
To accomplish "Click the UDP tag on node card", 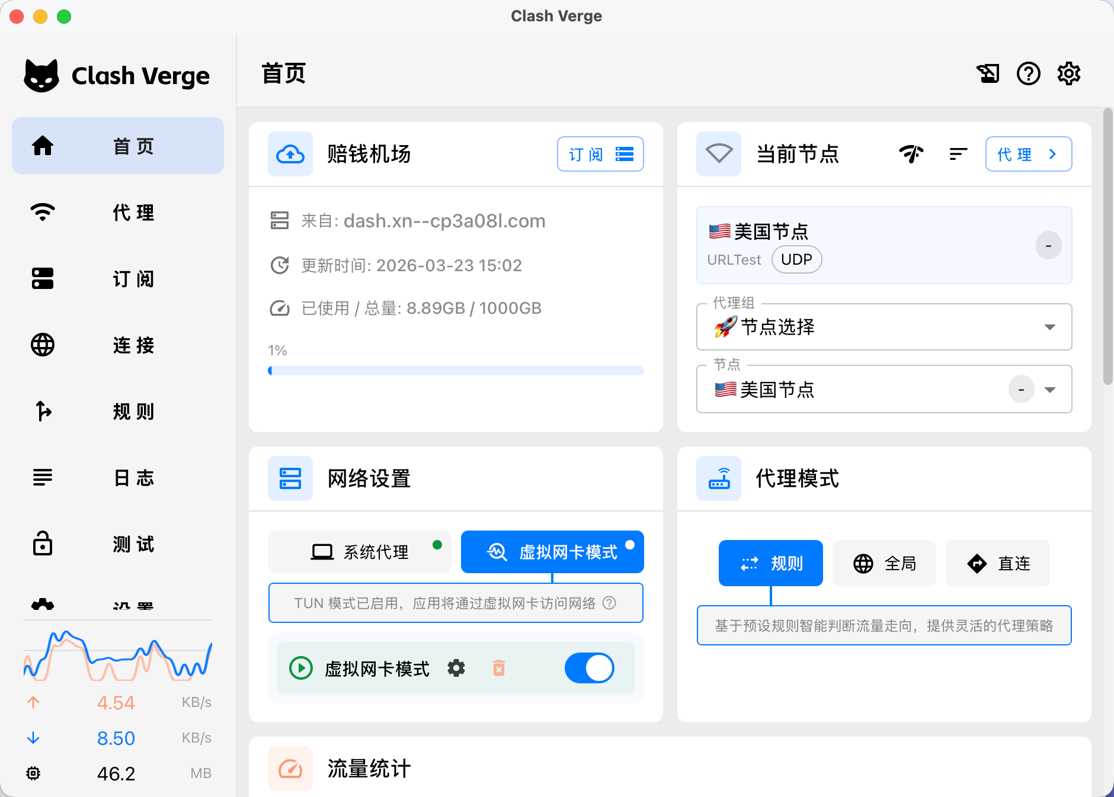I will point(796,259).
